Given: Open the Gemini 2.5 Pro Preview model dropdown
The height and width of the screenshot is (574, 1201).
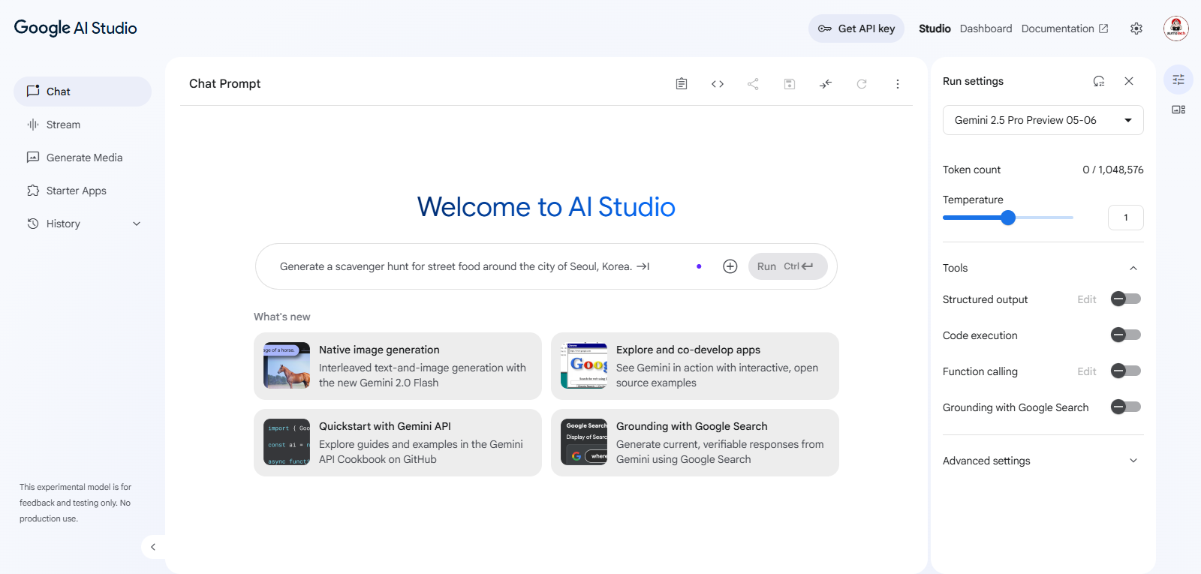Looking at the screenshot, I should click(x=1043, y=120).
